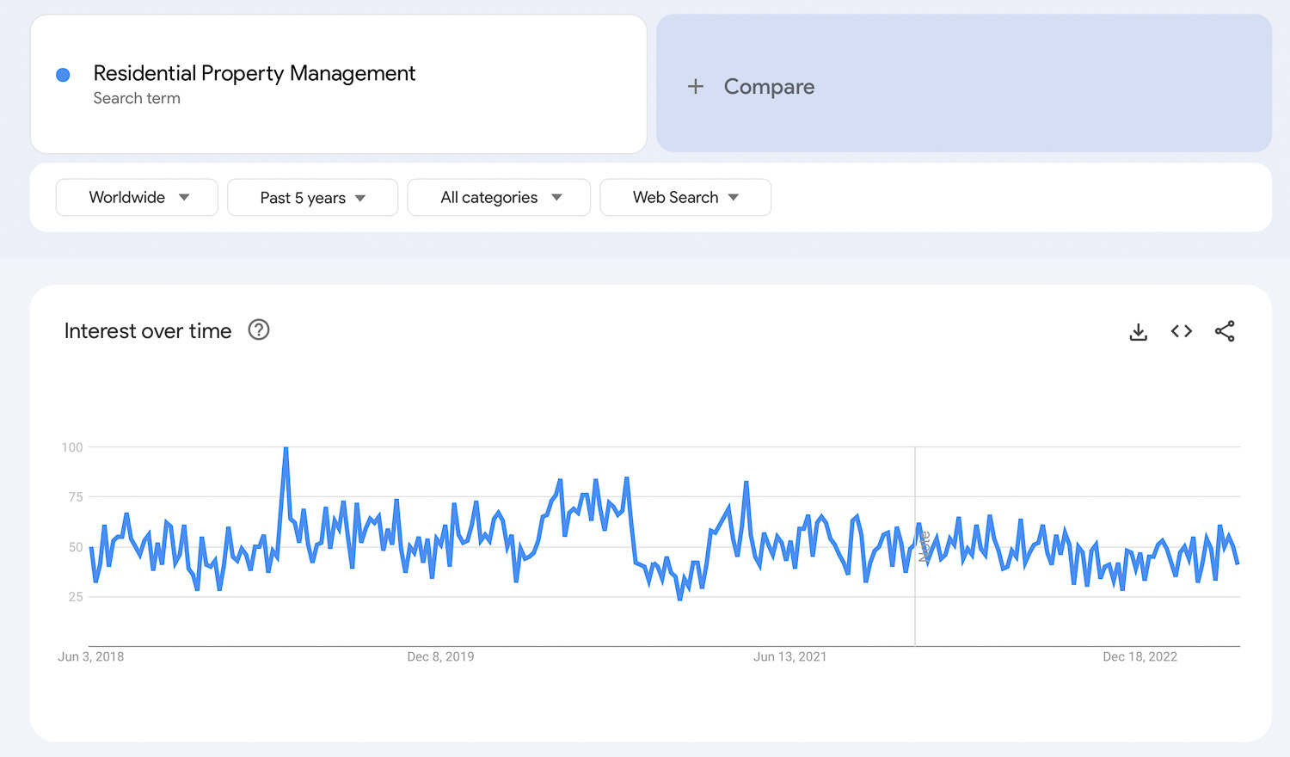The width and height of the screenshot is (1290, 757).
Task: Open the All categories dropdown
Action: (499, 198)
